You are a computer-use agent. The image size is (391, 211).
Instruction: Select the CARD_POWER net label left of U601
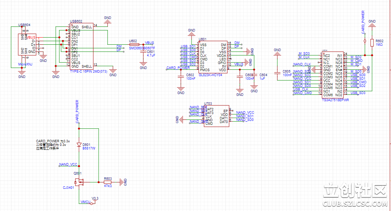point(178,68)
